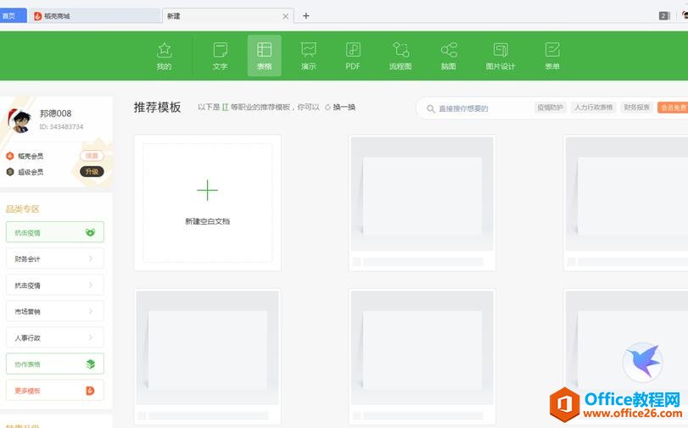Expand the 市场营销 category
The width and height of the screenshot is (688, 428).
click(54, 311)
